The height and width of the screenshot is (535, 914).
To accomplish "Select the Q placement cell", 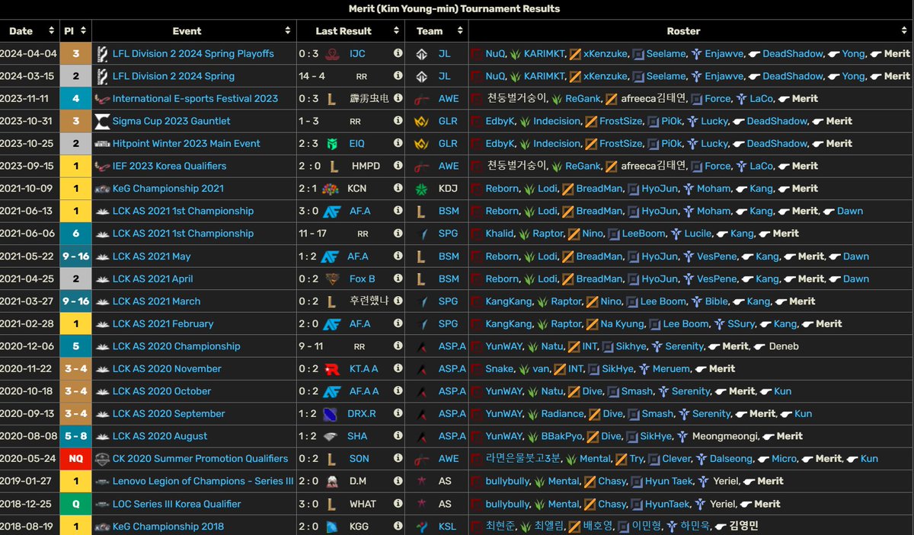I will pos(76,504).
